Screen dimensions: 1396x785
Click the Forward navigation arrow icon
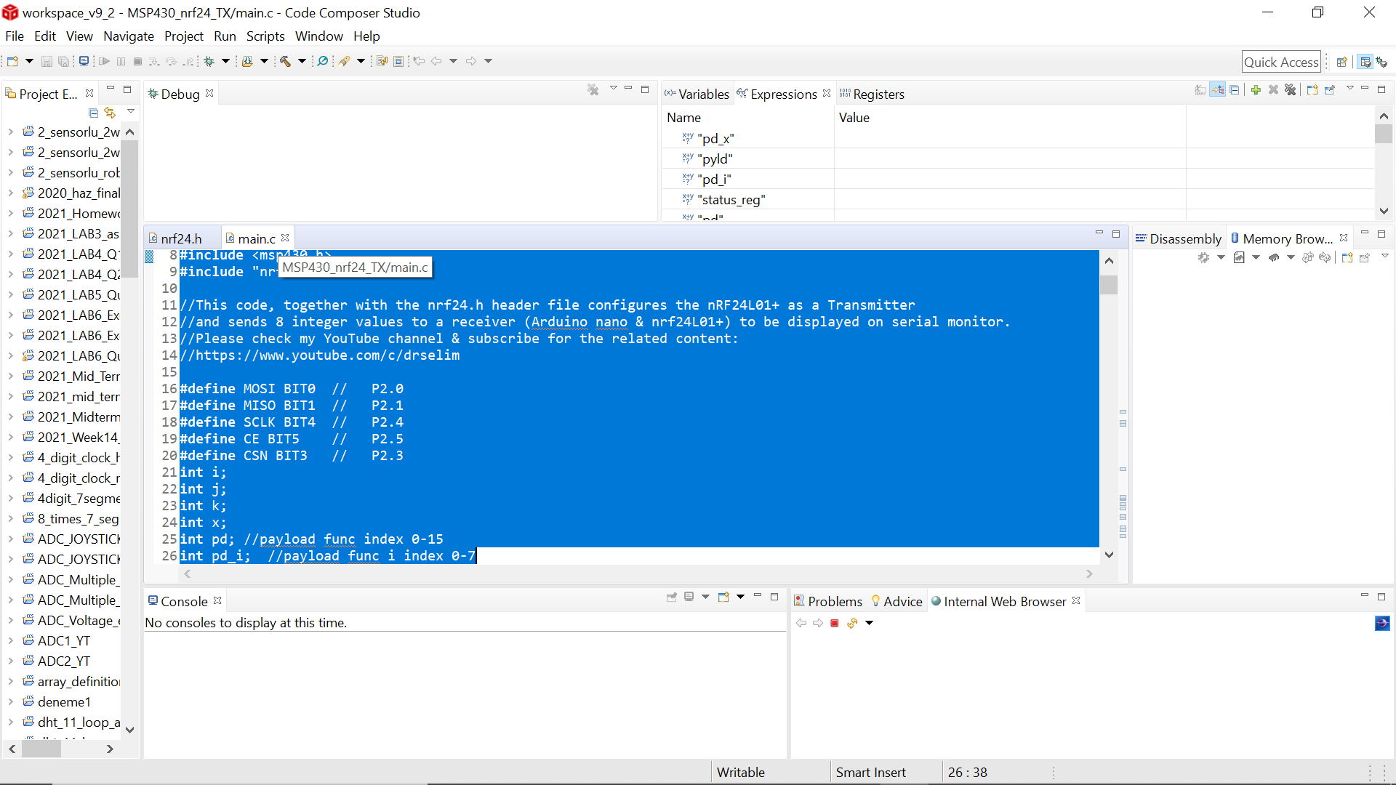(471, 61)
